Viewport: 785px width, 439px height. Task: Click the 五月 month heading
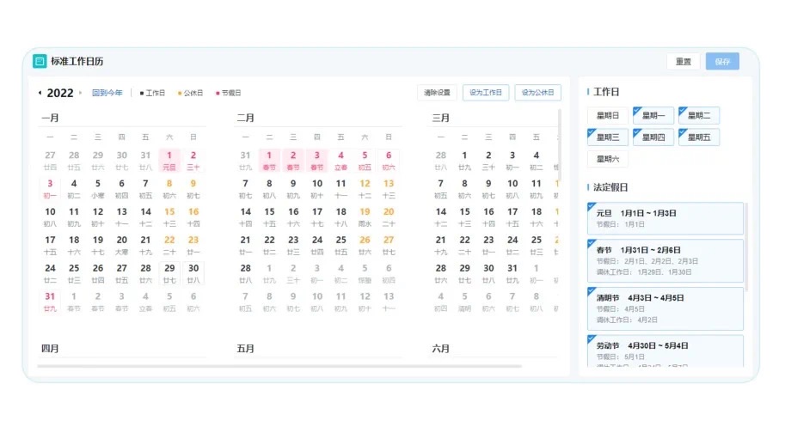coord(245,349)
